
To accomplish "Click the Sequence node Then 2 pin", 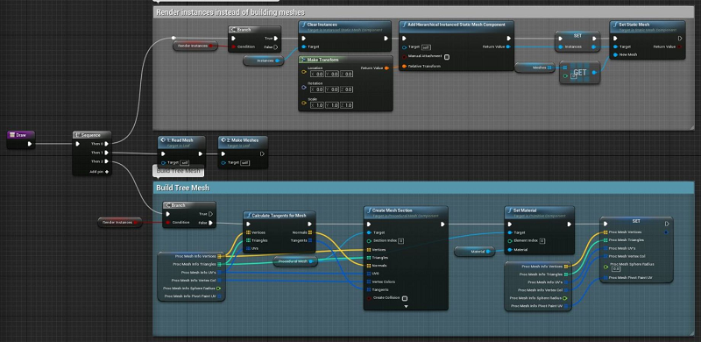I will click(x=107, y=161).
